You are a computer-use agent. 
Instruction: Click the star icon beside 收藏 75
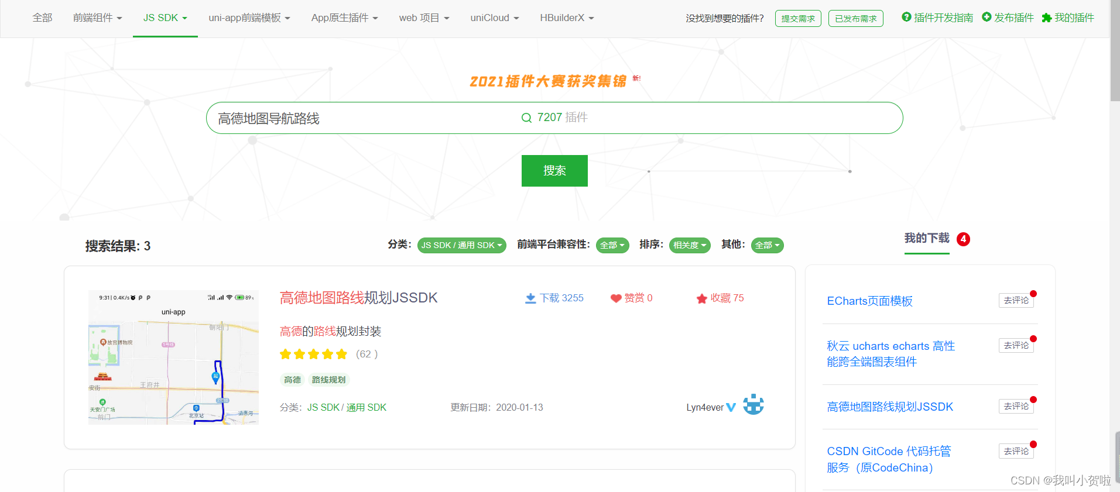click(x=701, y=298)
